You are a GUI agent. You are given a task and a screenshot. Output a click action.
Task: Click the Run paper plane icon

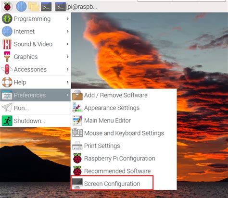coord(7,108)
